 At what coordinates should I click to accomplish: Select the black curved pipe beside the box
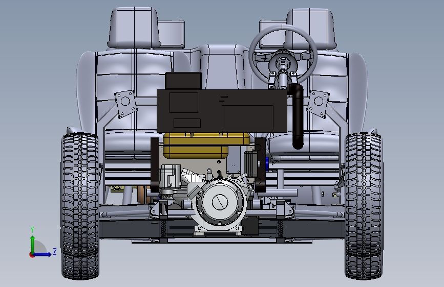(297, 116)
